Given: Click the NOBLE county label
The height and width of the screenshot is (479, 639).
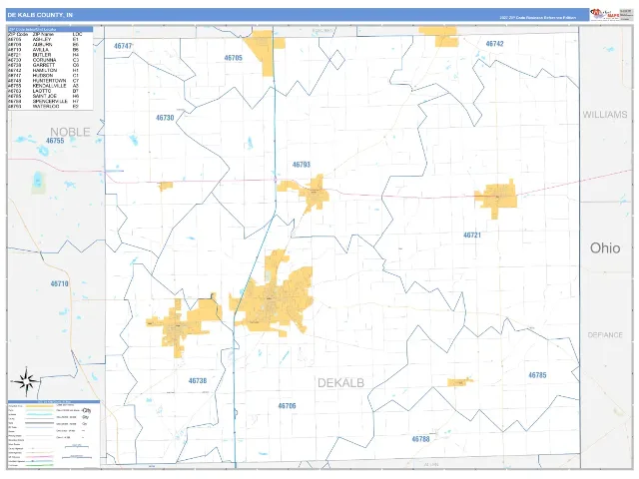Looking at the screenshot, I should click(x=70, y=132).
